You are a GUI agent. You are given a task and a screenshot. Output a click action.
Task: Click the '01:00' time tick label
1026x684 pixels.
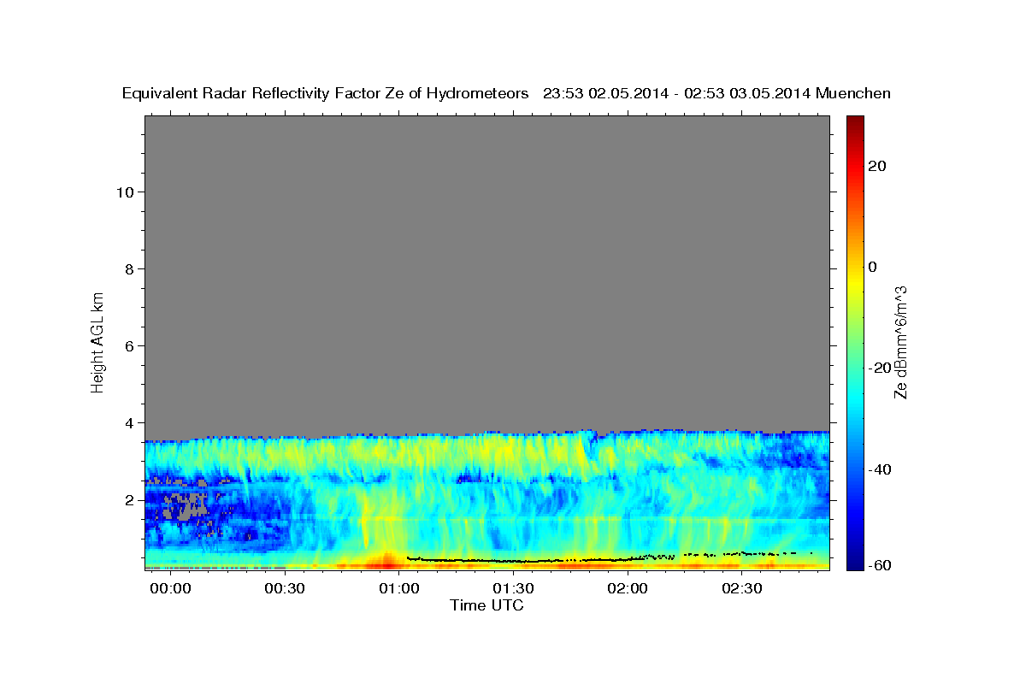tap(398, 589)
